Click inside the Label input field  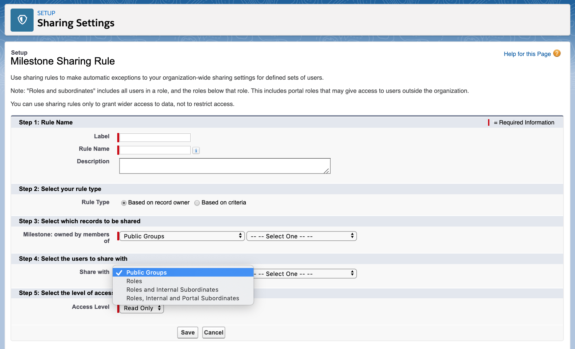(x=154, y=137)
